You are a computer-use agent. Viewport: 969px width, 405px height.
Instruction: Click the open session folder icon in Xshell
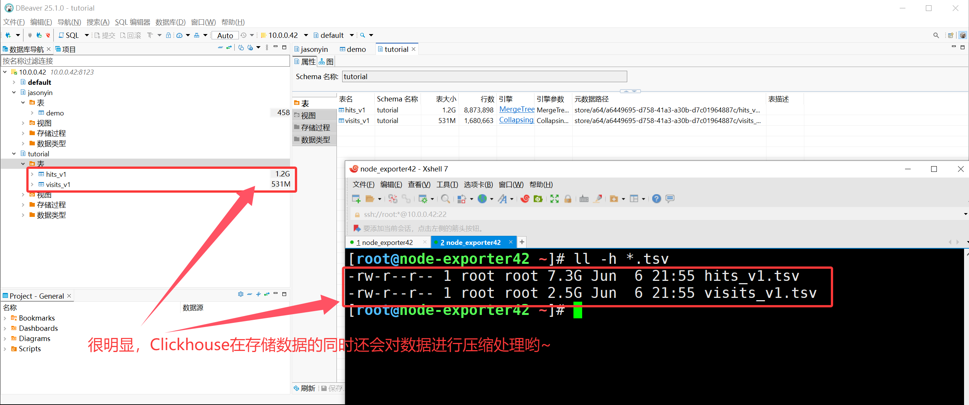370,199
